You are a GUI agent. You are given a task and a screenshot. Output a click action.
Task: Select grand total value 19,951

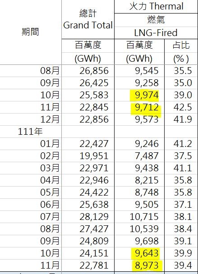point(94,155)
